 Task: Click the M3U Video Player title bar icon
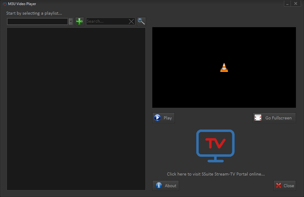coord(4,4)
